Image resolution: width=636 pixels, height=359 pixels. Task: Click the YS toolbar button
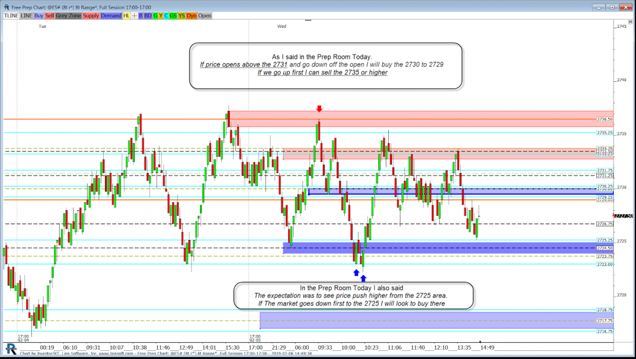tap(182, 16)
